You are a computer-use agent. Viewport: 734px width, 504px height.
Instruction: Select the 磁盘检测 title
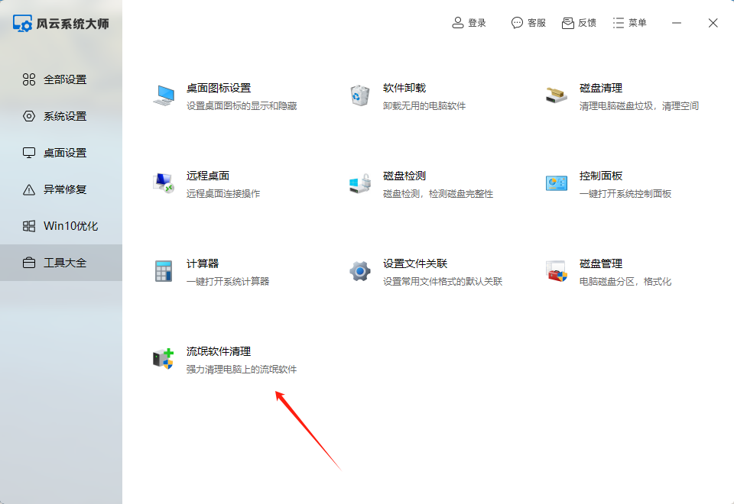click(404, 176)
